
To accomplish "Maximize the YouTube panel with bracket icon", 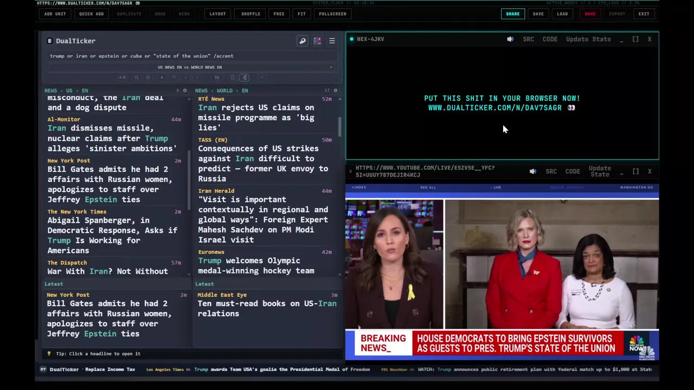I will click(x=635, y=171).
